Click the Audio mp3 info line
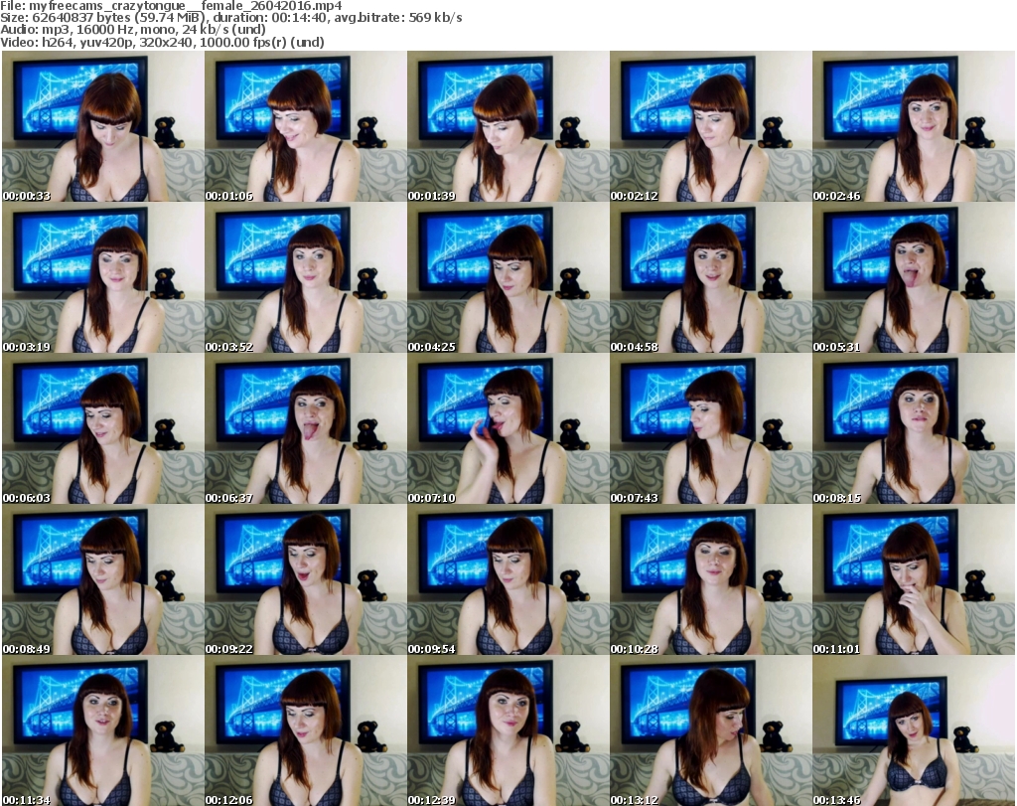The width and height of the screenshot is (1017, 806). click(133, 30)
